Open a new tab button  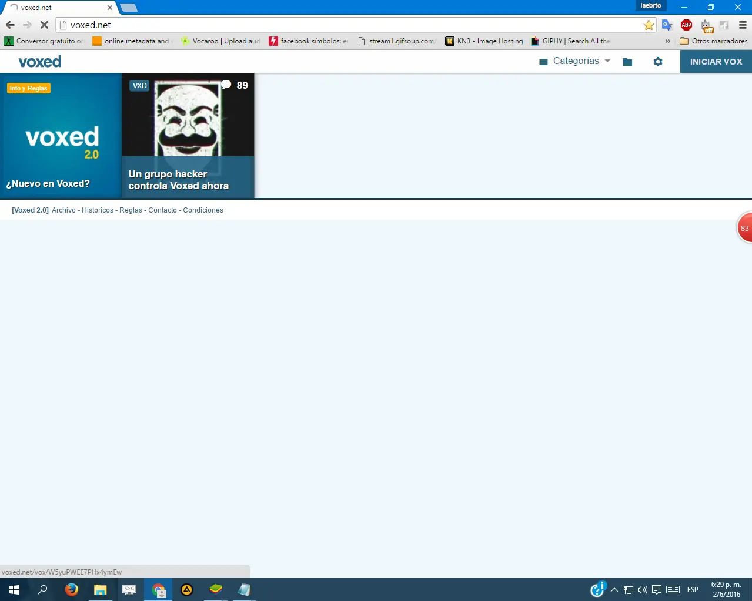pyautogui.click(x=129, y=8)
